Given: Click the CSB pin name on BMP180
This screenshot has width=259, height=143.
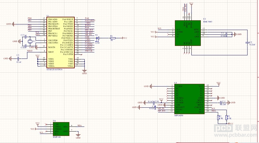Looking at the screenshot, I should pyautogui.click(x=56, y=124).
